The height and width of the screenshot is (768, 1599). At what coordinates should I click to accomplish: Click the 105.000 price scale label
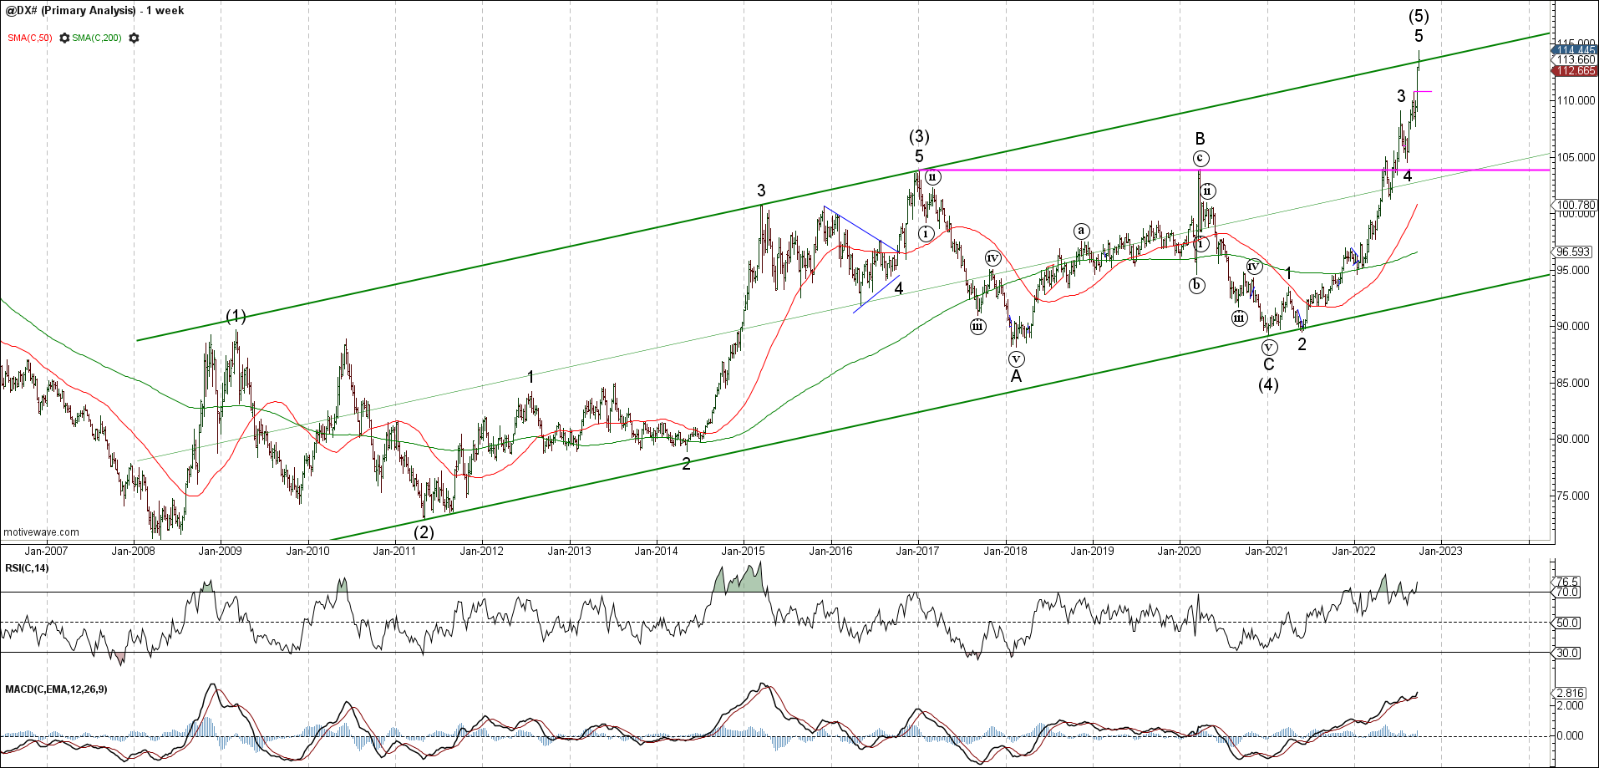click(x=1576, y=157)
